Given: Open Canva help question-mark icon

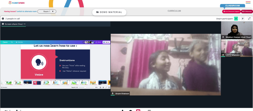Looking at the screenshot, I should coord(109,87).
